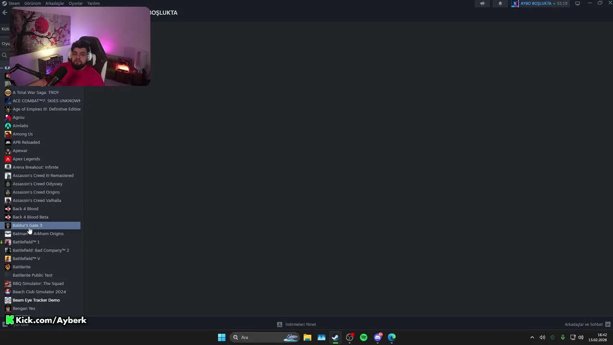Click the Back 4 Blood game icon
This screenshot has width=613, height=345.
click(x=8, y=209)
